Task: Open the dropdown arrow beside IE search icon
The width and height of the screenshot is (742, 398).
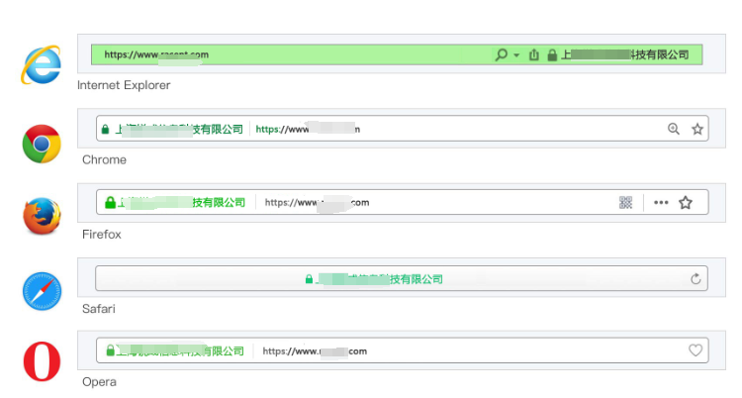Action: tap(516, 55)
